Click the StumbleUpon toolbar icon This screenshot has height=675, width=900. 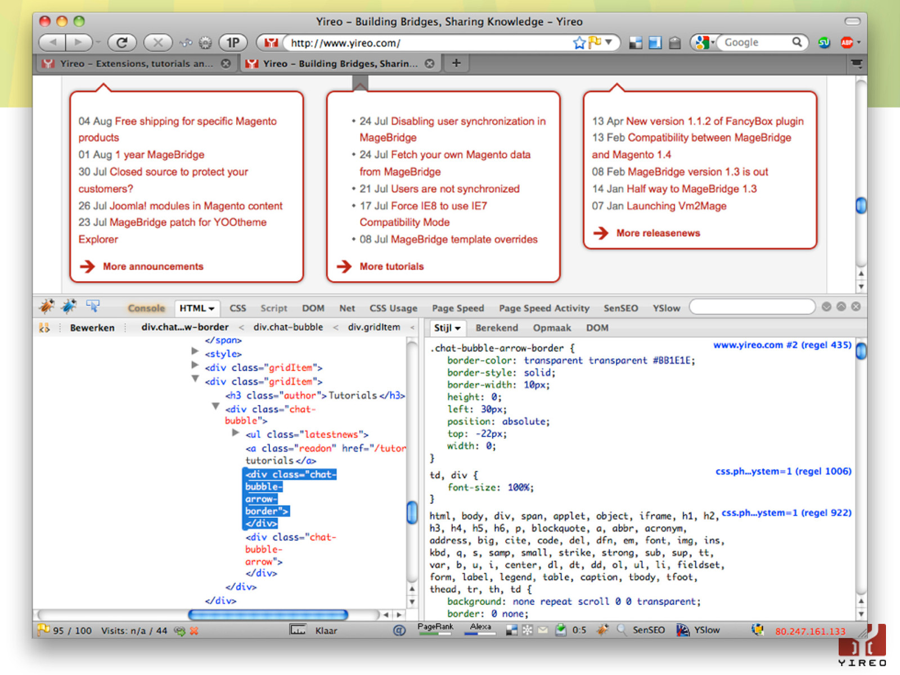click(824, 43)
